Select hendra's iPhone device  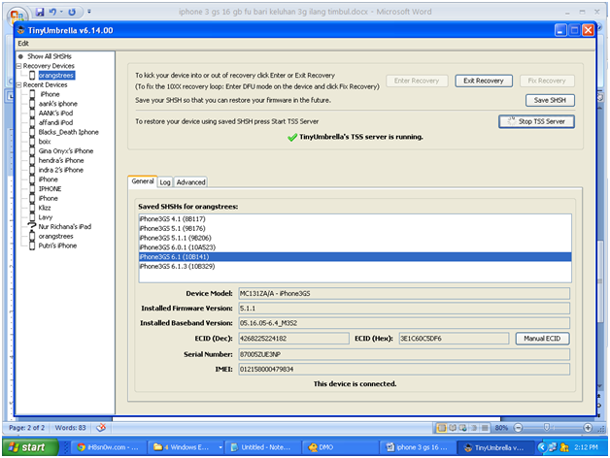(x=61, y=160)
